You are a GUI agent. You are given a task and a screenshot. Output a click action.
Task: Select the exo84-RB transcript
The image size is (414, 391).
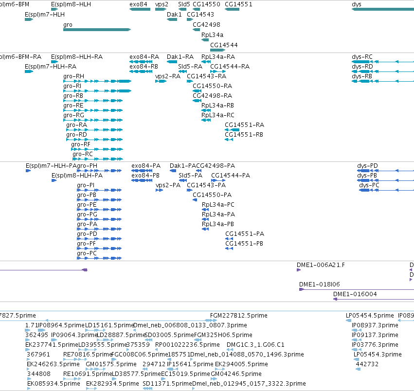(141, 71)
